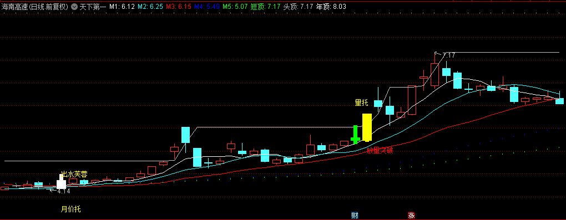Select the M2: 6.25 indicator value
This screenshot has width=566, height=220.
click(x=150, y=7)
